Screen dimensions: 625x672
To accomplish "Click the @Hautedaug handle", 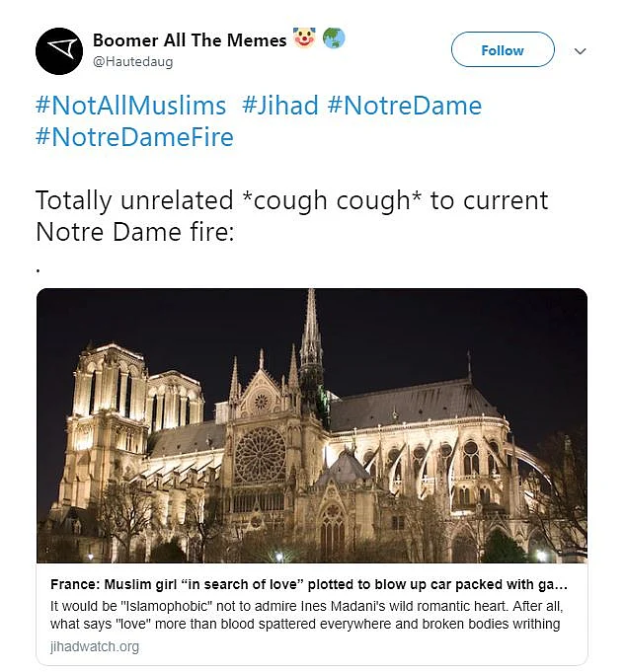I will [133, 62].
